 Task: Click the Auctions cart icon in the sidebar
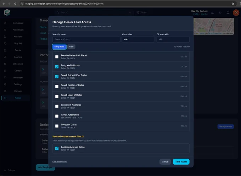tap(5, 37)
